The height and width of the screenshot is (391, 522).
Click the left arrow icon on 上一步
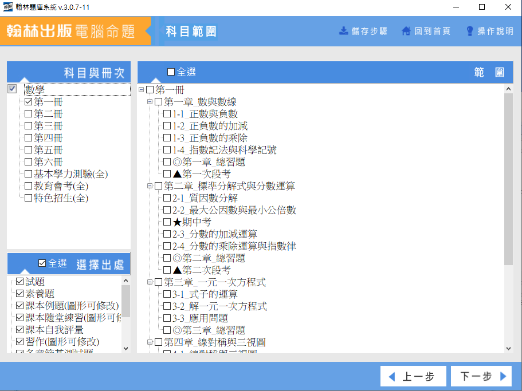(x=392, y=377)
